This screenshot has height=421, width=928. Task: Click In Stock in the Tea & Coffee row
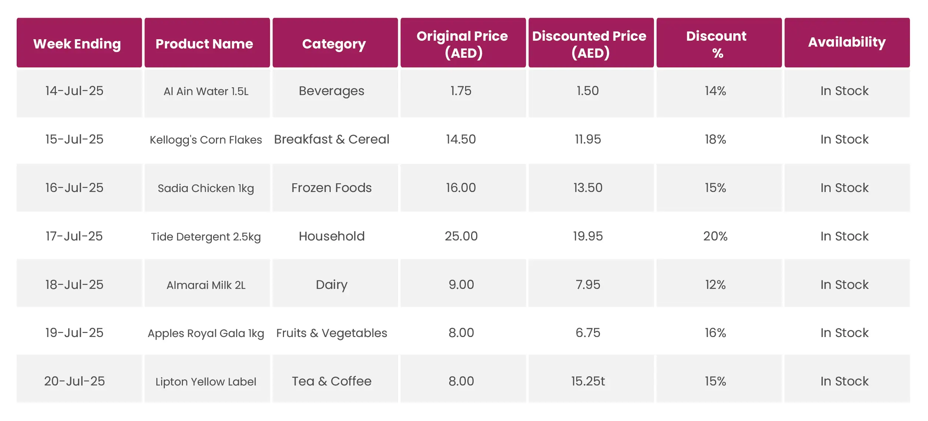pyautogui.click(x=844, y=381)
